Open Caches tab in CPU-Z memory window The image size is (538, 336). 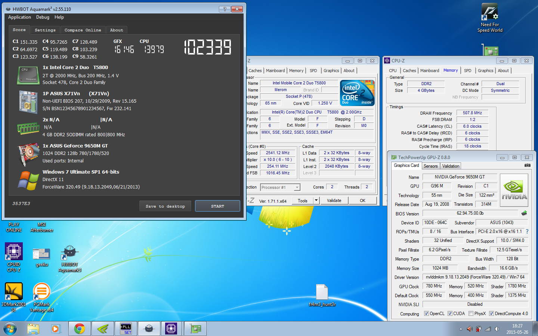click(409, 71)
